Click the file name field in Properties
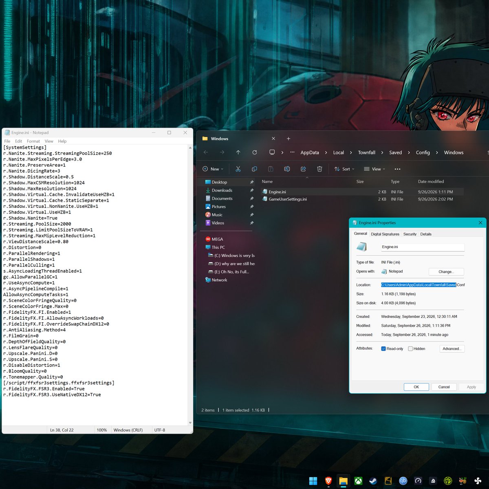The height and width of the screenshot is (489, 489). pyautogui.click(x=423, y=247)
